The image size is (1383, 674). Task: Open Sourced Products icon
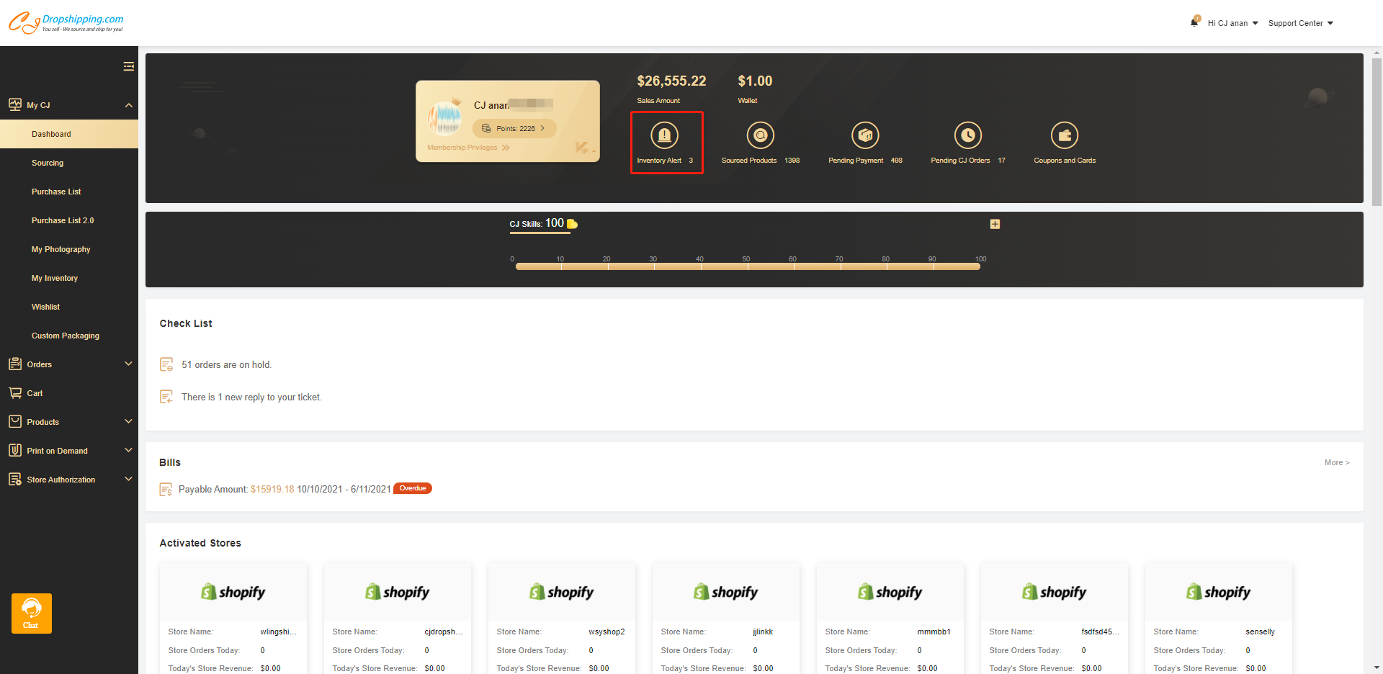[x=760, y=135]
